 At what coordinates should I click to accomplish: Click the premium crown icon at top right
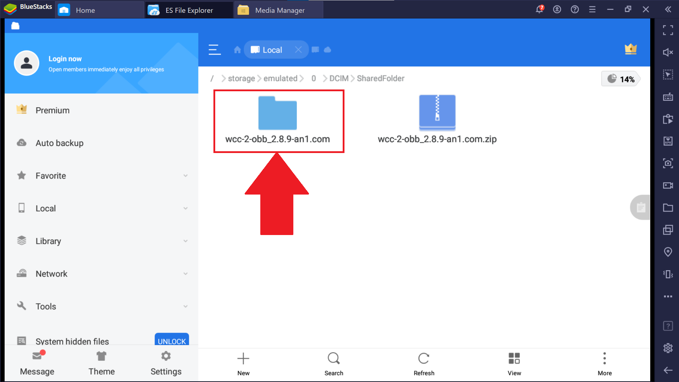[x=630, y=49]
